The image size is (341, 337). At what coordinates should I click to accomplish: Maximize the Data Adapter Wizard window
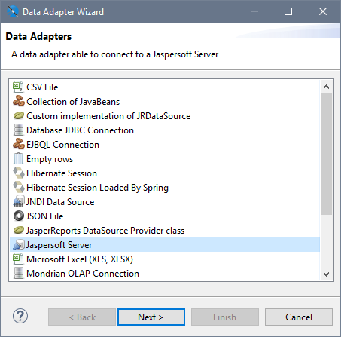point(288,11)
